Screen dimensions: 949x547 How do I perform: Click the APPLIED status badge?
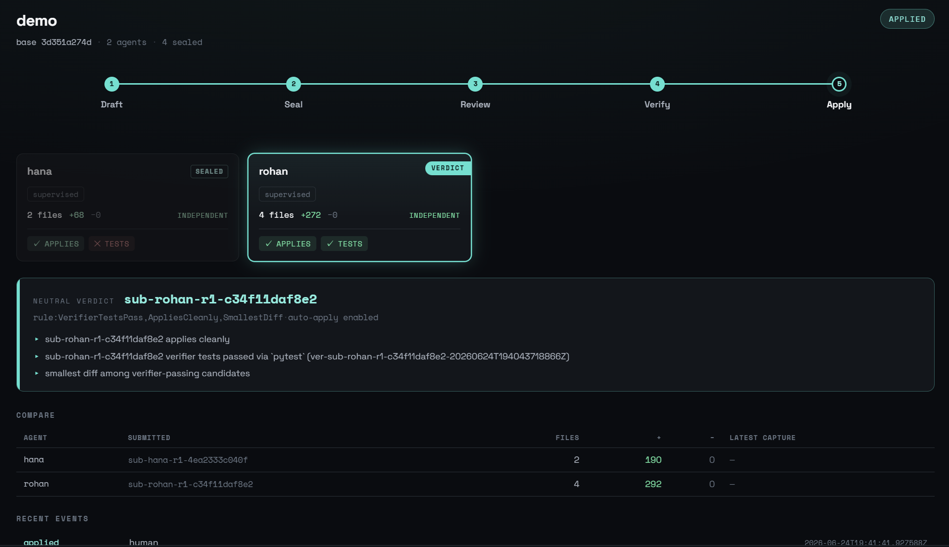(x=907, y=19)
